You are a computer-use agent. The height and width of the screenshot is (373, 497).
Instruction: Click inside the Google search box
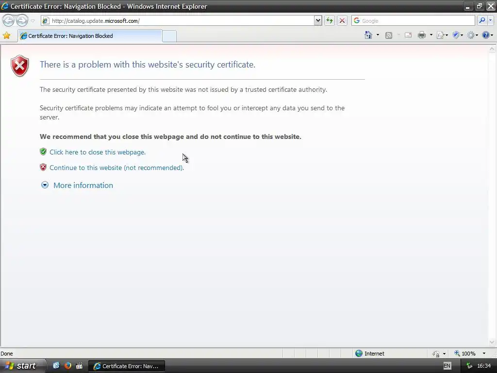[x=414, y=21]
